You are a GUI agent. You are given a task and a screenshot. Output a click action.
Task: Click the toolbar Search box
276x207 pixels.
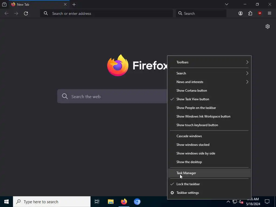click(x=201, y=13)
